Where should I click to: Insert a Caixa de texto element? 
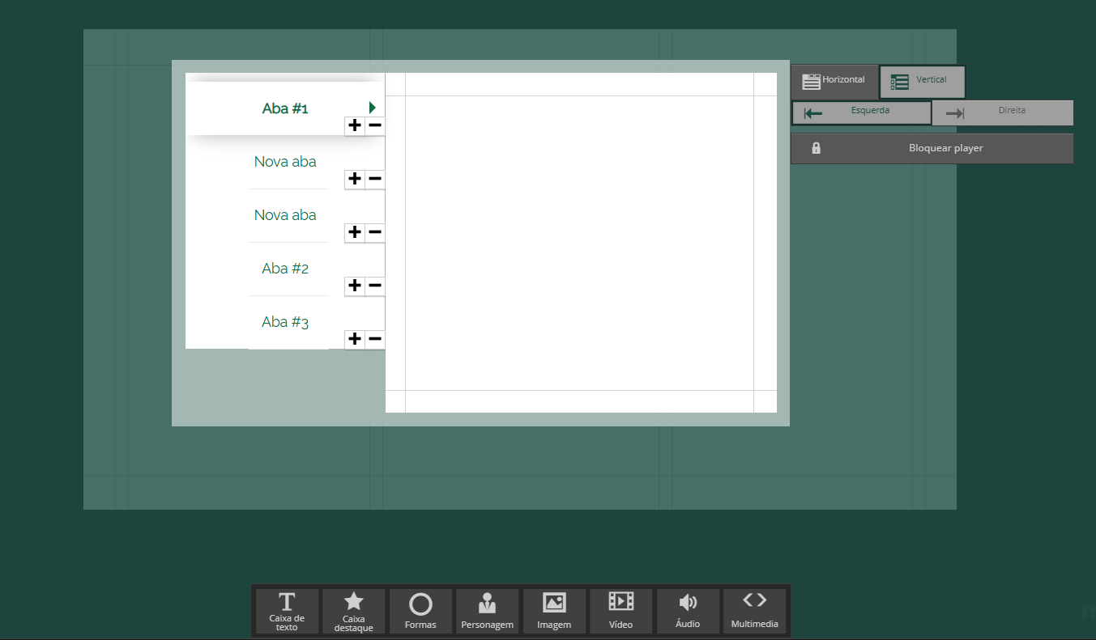[x=287, y=611]
